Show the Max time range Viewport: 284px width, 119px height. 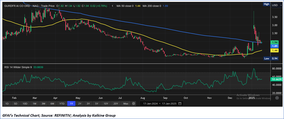(x=126, y=104)
